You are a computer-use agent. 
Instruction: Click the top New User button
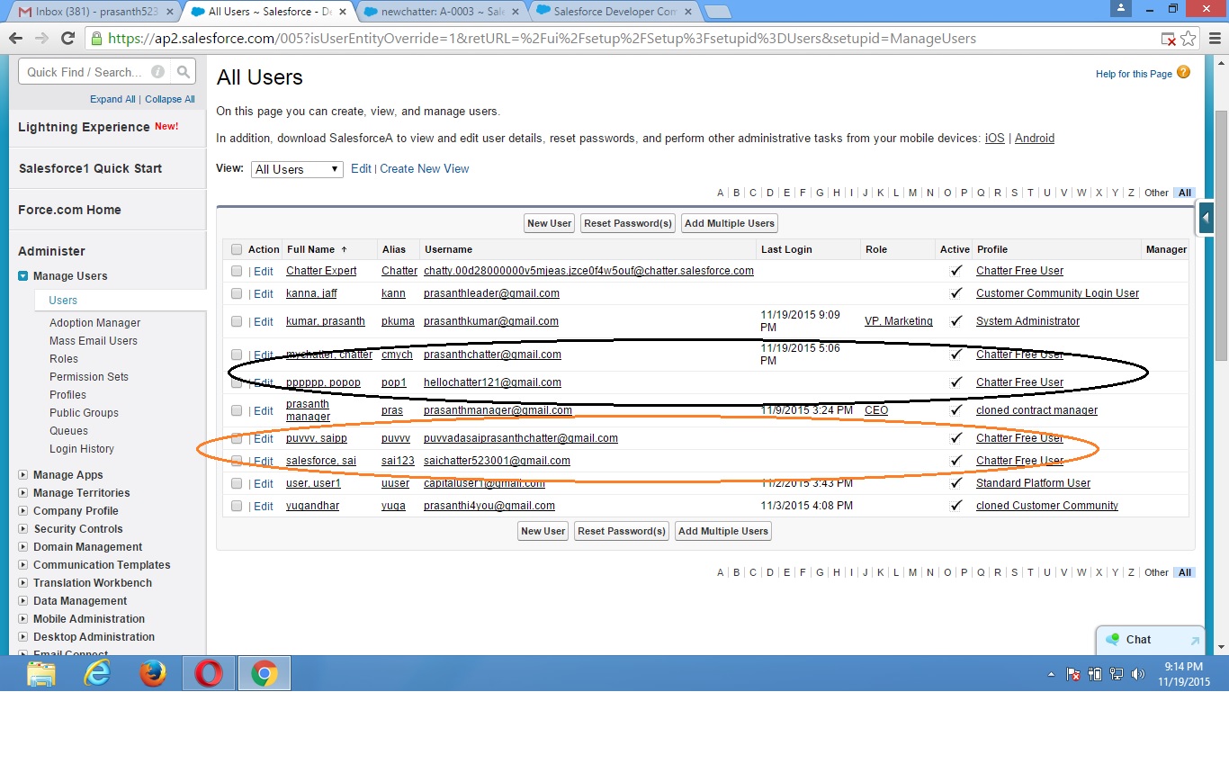pos(550,223)
